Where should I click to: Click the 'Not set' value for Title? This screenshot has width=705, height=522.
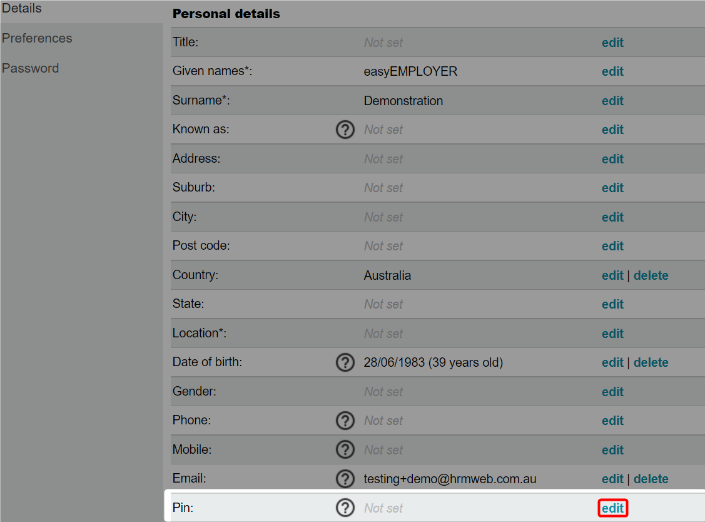click(x=383, y=43)
